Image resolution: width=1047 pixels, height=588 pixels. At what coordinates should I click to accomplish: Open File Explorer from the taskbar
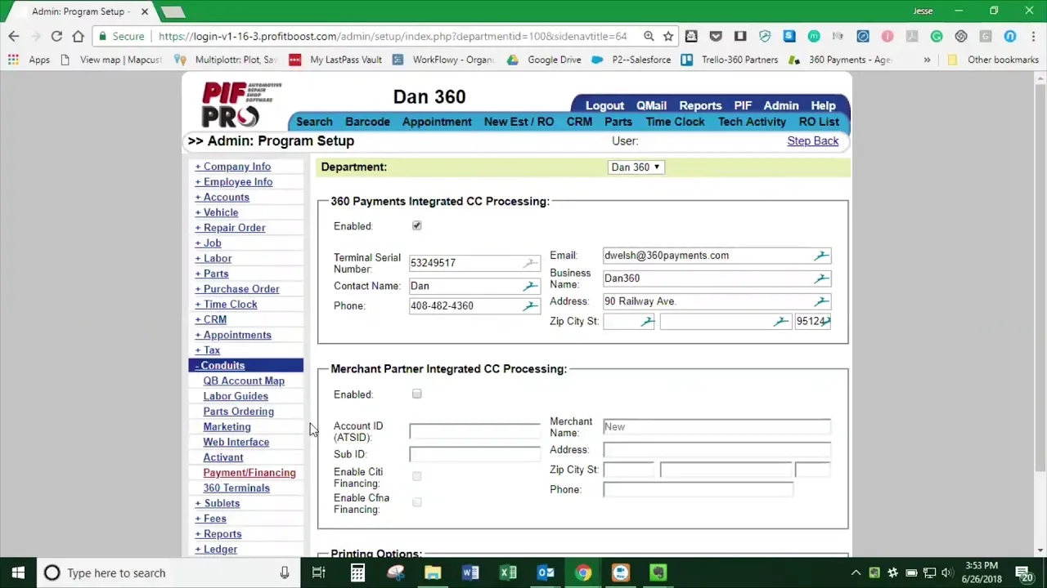433,572
